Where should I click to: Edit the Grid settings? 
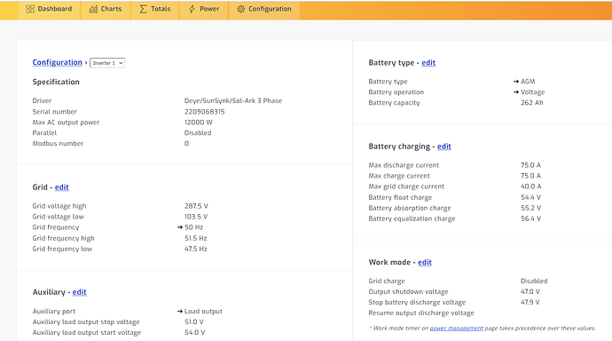click(x=62, y=187)
